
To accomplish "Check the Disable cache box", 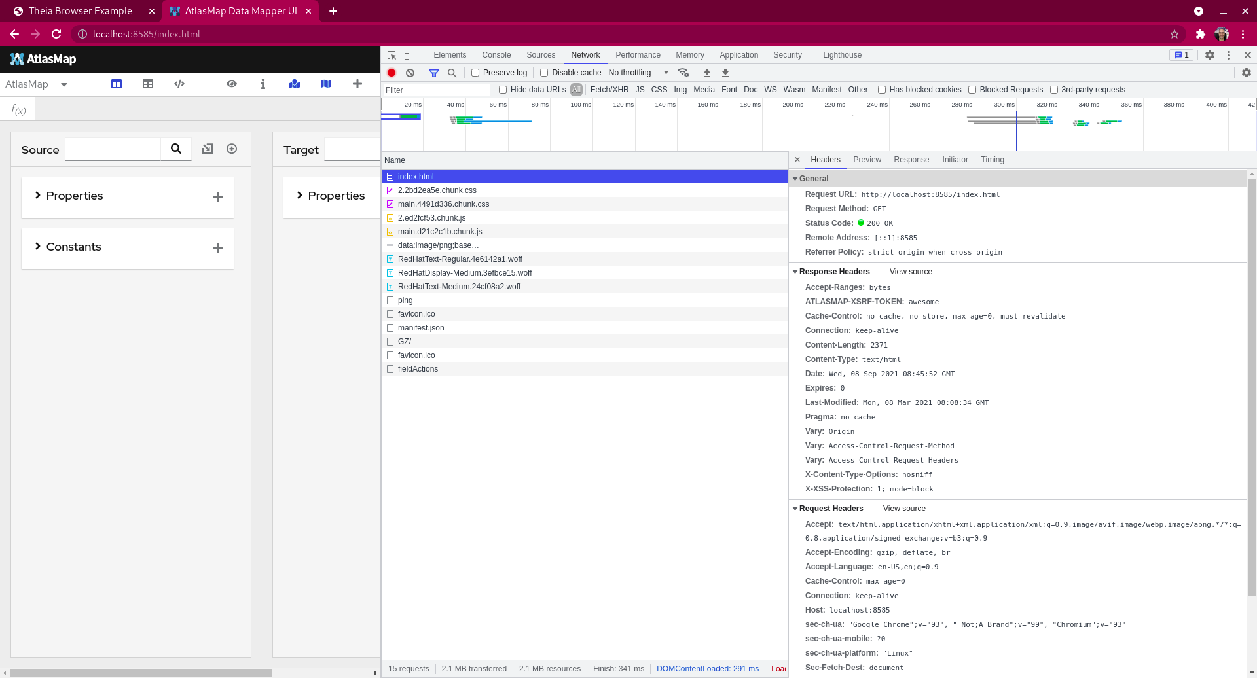I will pyautogui.click(x=544, y=73).
